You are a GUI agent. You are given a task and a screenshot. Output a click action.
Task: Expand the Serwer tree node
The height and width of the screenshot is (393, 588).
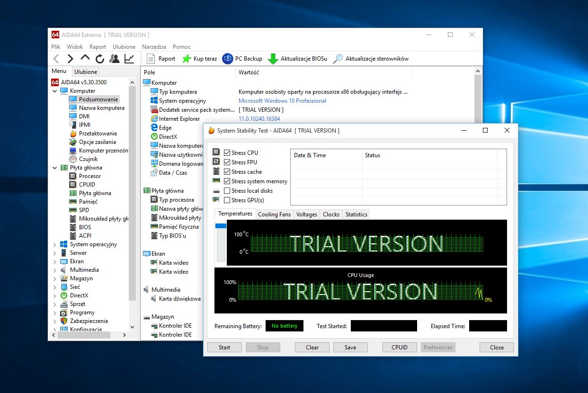tap(55, 253)
